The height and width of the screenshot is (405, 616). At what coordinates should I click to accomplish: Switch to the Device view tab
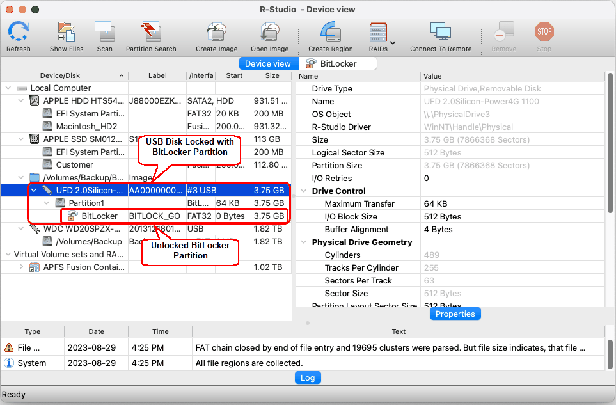coord(268,63)
